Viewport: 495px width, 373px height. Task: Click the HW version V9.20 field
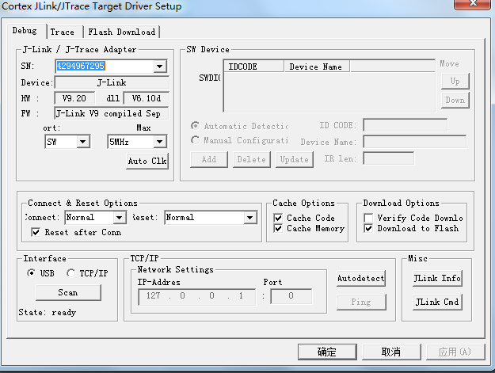click(x=74, y=98)
